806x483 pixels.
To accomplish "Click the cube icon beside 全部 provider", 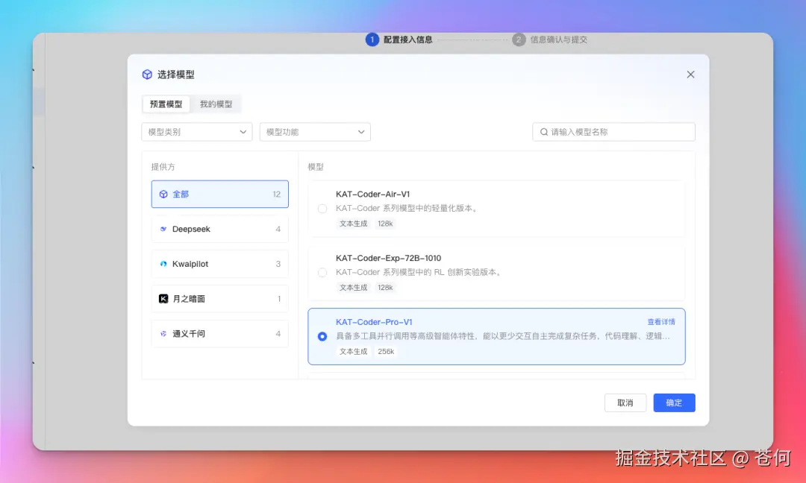I will click(x=163, y=194).
